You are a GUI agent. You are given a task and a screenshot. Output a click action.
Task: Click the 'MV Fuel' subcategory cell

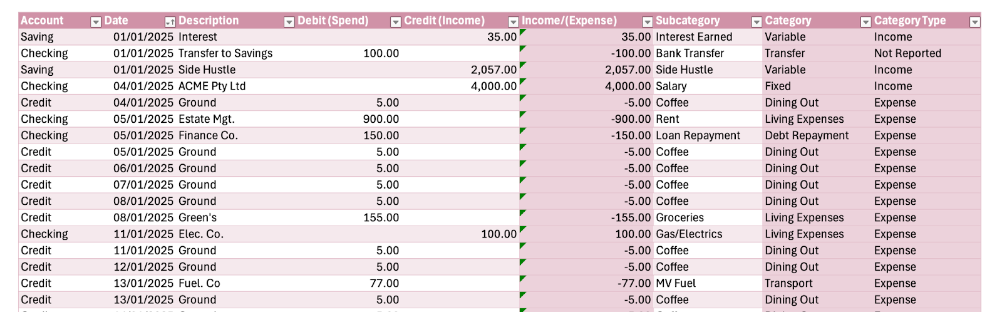708,283
